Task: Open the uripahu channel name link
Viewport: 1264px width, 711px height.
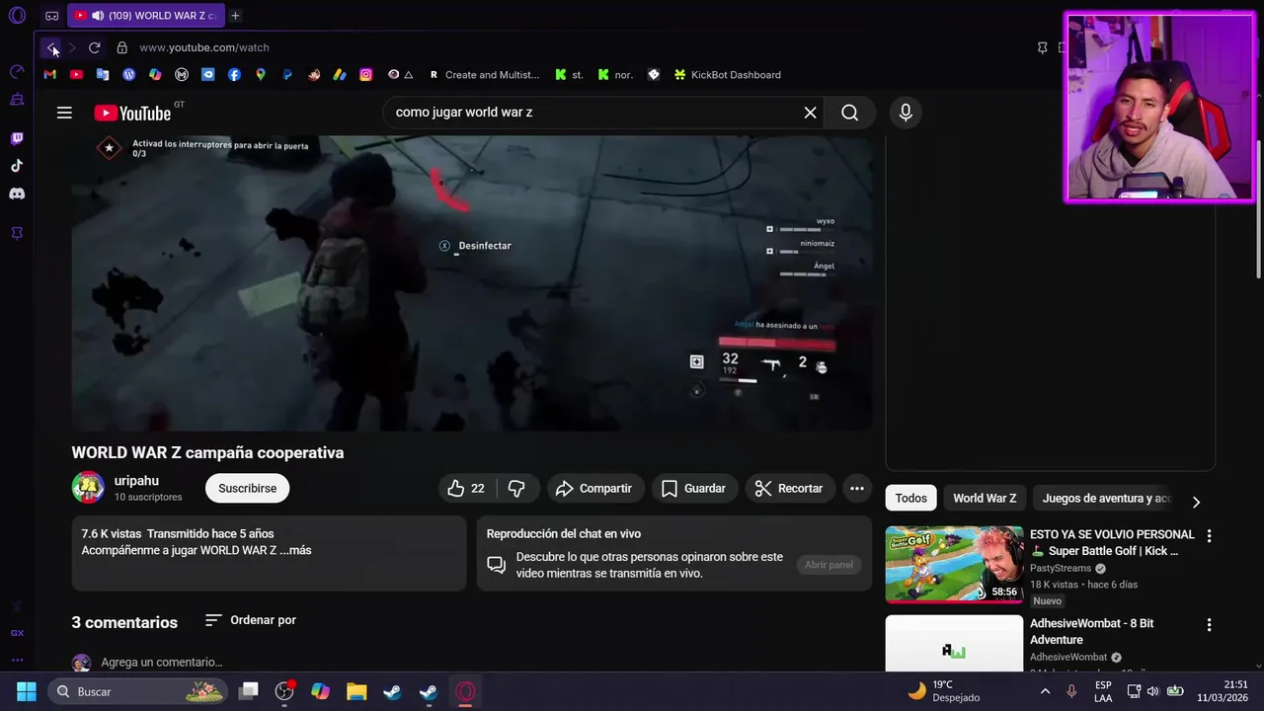Action: tap(136, 481)
